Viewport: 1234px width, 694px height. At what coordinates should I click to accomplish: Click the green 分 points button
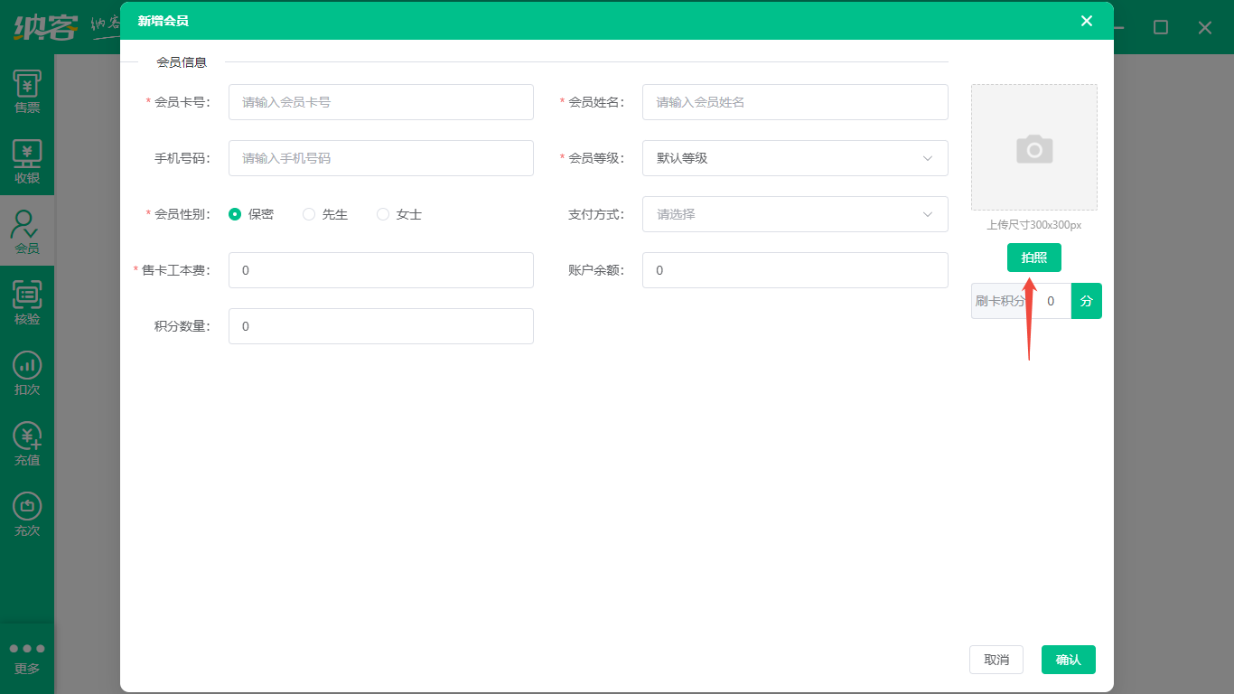pos(1086,300)
